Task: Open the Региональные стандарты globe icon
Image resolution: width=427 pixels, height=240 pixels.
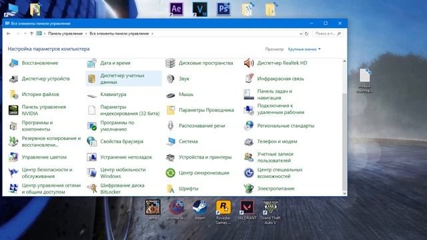Action: [x=249, y=126]
